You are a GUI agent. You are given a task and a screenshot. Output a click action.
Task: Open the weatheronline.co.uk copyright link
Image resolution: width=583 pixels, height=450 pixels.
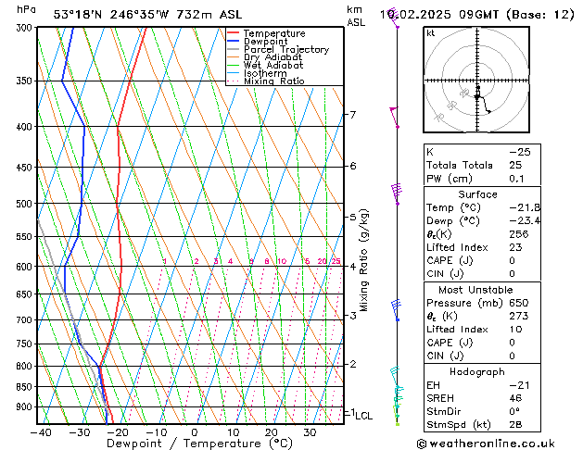tap(486, 444)
